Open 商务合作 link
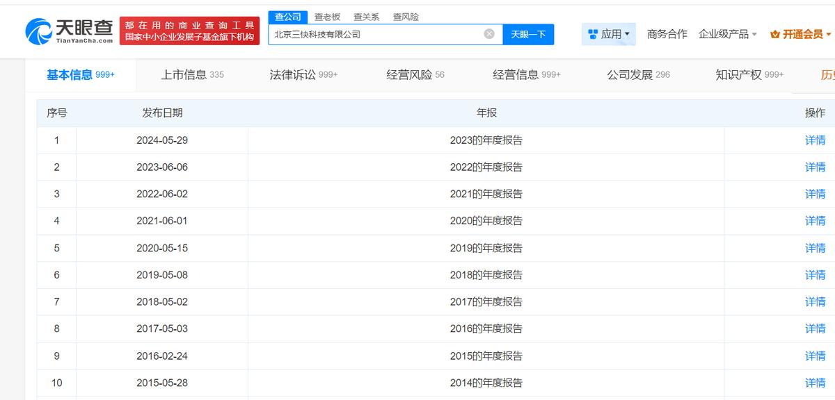This screenshot has width=835, height=400. pos(667,34)
